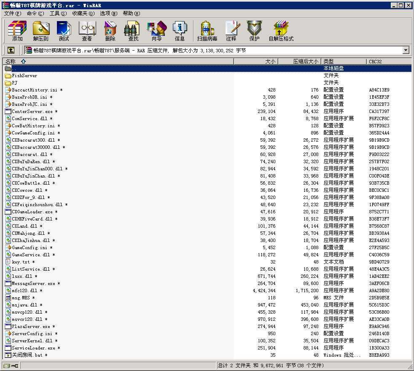Viewport: 414px width, 371px height.
Task: Open the 自解压格式 (SFX) tool
Action: click(x=281, y=31)
